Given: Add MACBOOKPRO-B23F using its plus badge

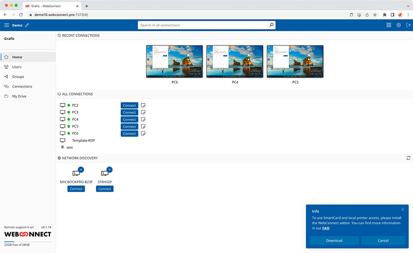Looking at the screenshot, I should pyautogui.click(x=81, y=169).
